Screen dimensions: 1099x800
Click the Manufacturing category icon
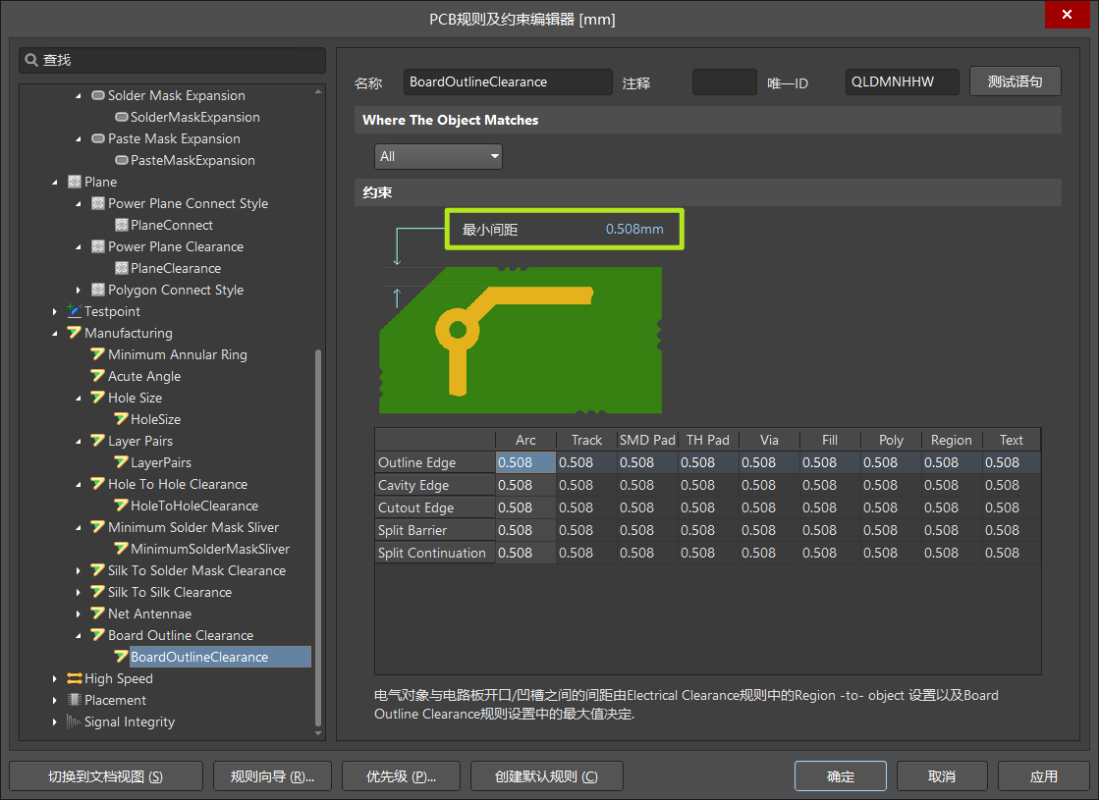click(x=73, y=333)
